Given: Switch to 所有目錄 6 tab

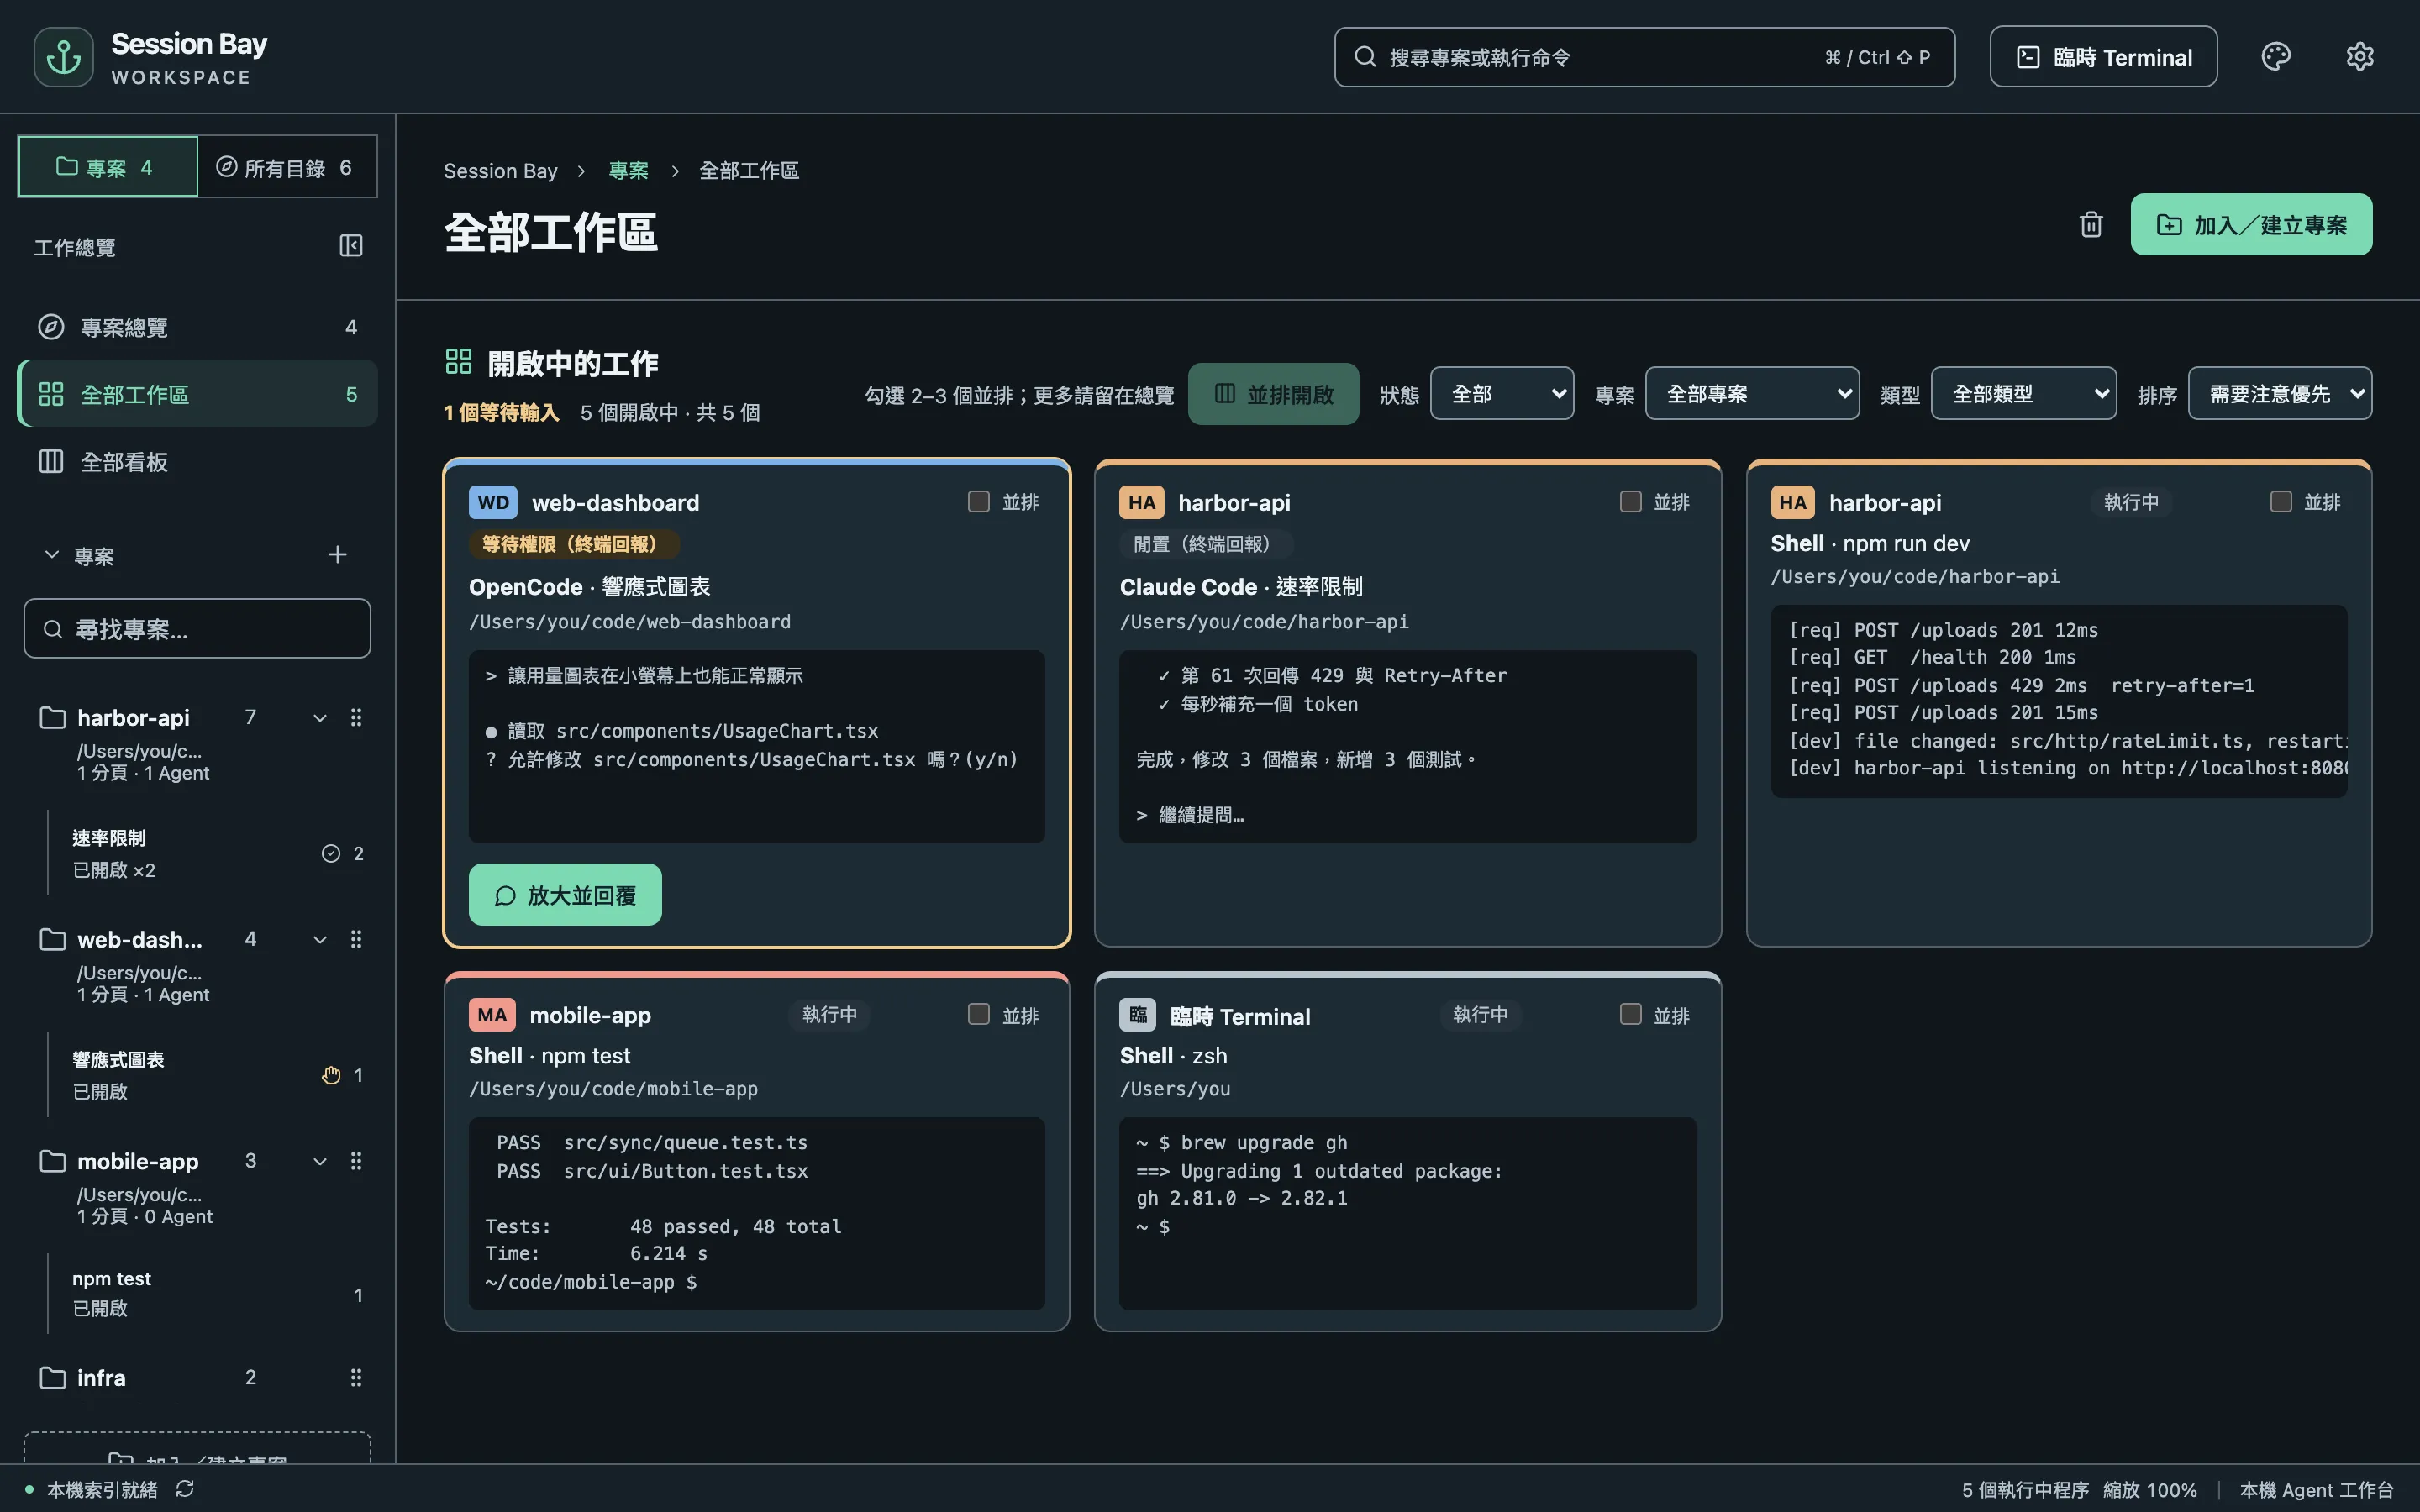Looking at the screenshot, I should [287, 166].
